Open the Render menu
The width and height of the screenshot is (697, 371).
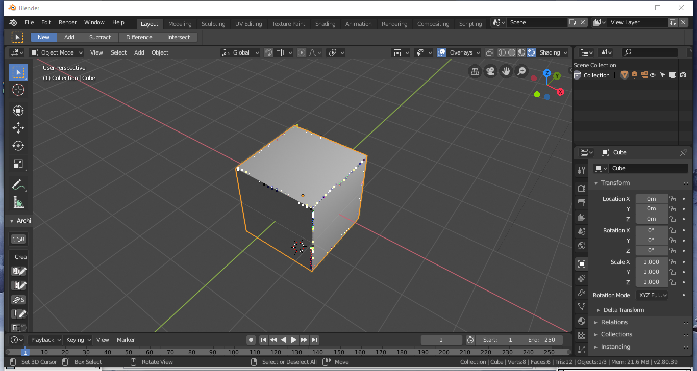coord(67,22)
